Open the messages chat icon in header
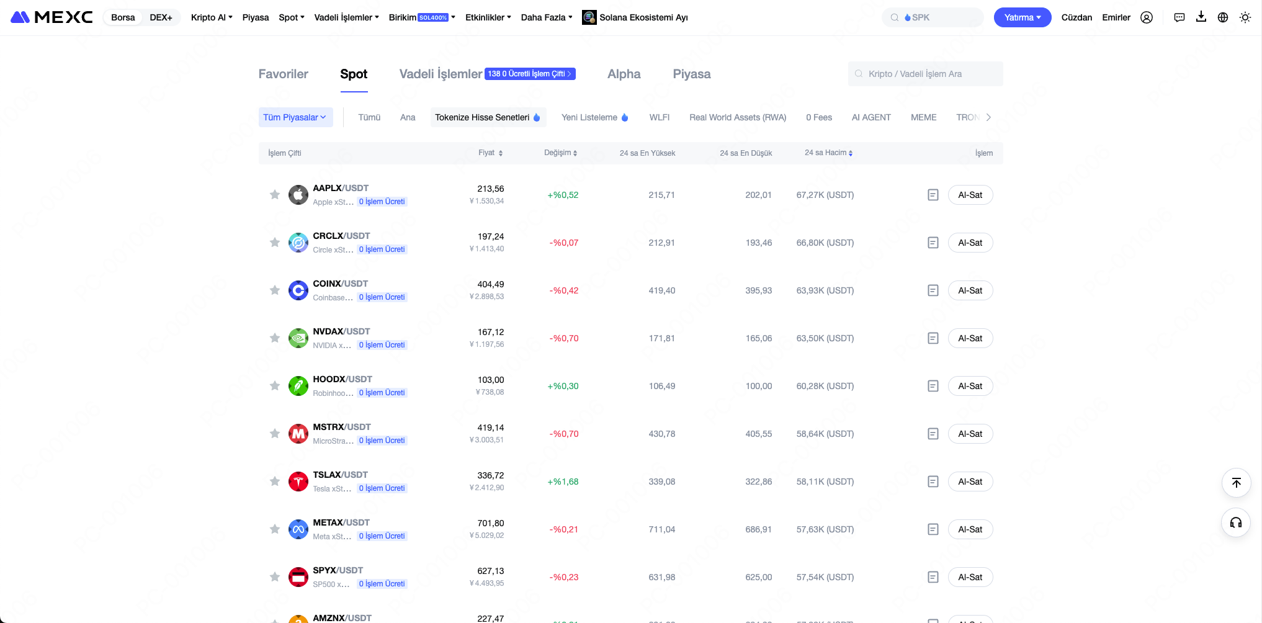 [x=1179, y=17]
